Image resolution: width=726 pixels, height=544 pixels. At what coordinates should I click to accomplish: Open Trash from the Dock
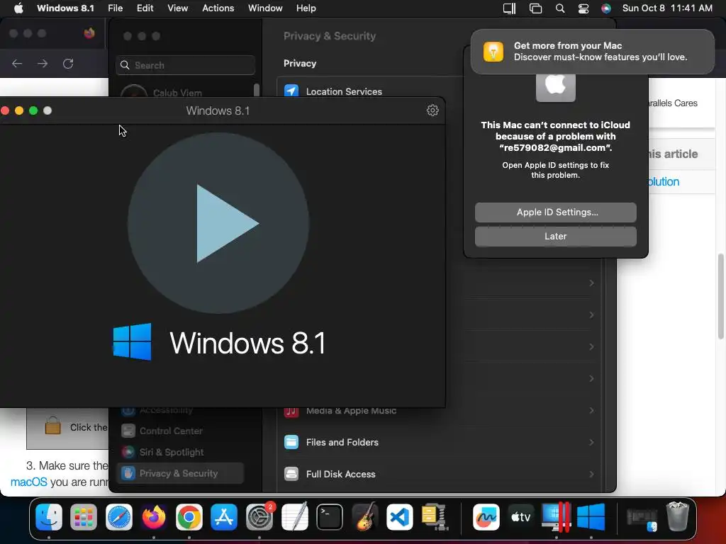point(678,516)
